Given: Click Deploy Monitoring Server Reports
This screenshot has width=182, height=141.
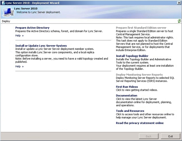Looking at the screenshot, I should 139,75.
